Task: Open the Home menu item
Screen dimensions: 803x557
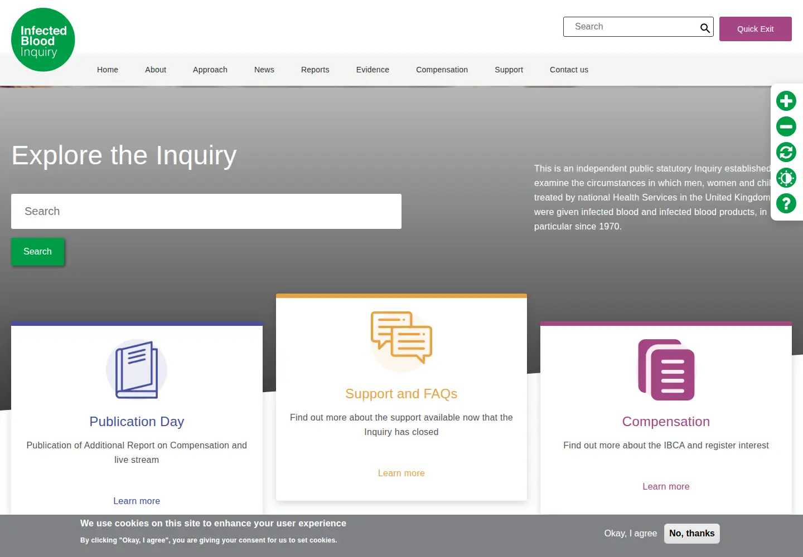Action: tap(108, 70)
